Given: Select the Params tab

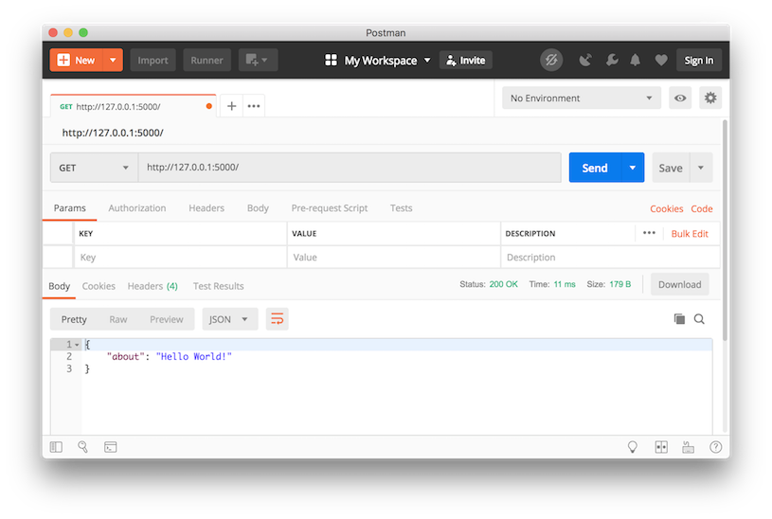Looking at the screenshot, I should (x=69, y=207).
